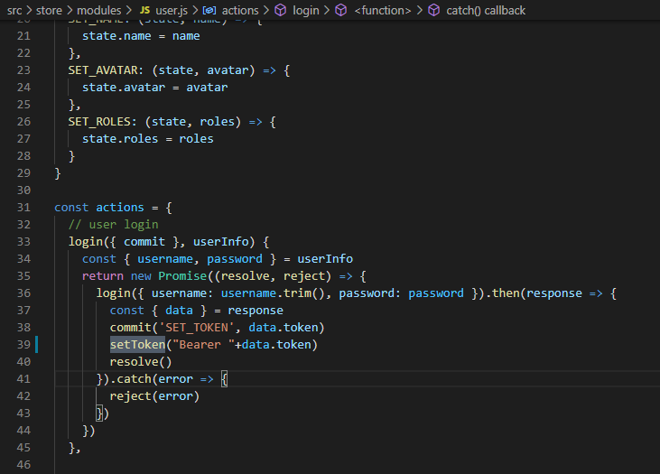Click 'resolve()' on line 40
This screenshot has height=474, width=660.
pos(141,362)
